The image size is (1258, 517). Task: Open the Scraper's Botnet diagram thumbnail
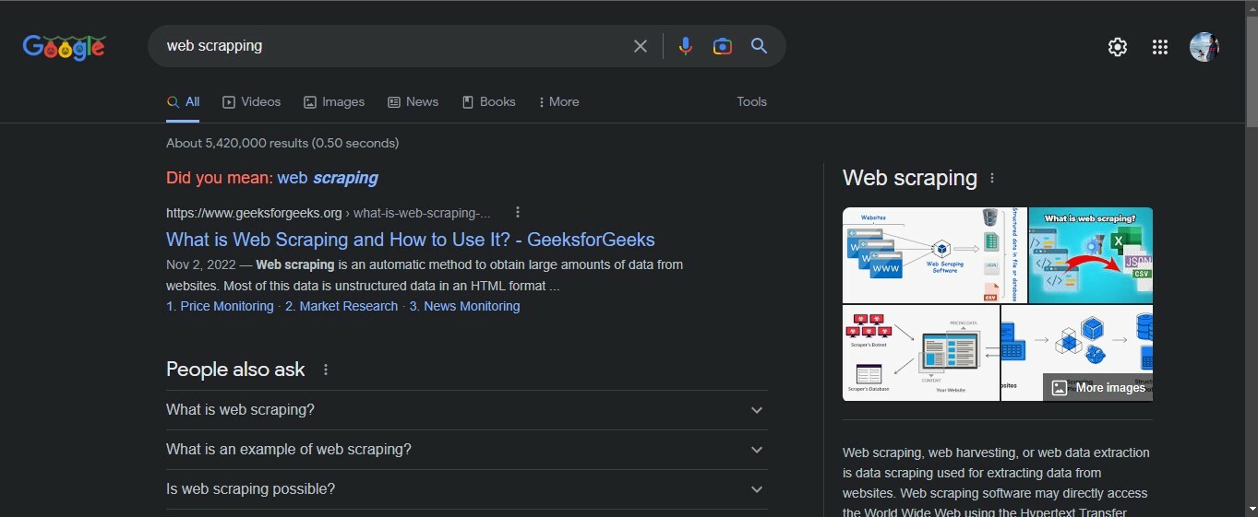point(921,353)
